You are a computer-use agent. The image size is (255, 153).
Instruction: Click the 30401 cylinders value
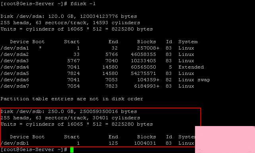(x=116, y=118)
